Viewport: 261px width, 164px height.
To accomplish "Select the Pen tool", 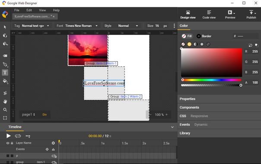I will coord(5,64).
